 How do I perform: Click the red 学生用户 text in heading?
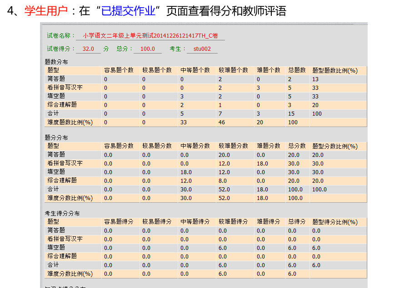44,11
